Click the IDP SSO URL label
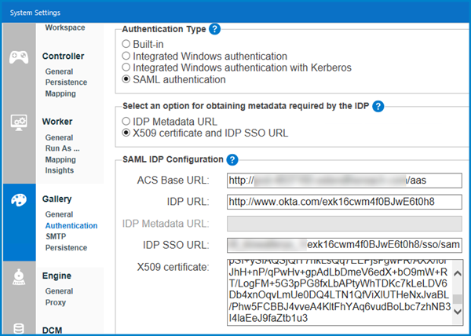This screenshot has height=336, width=471. (176, 245)
